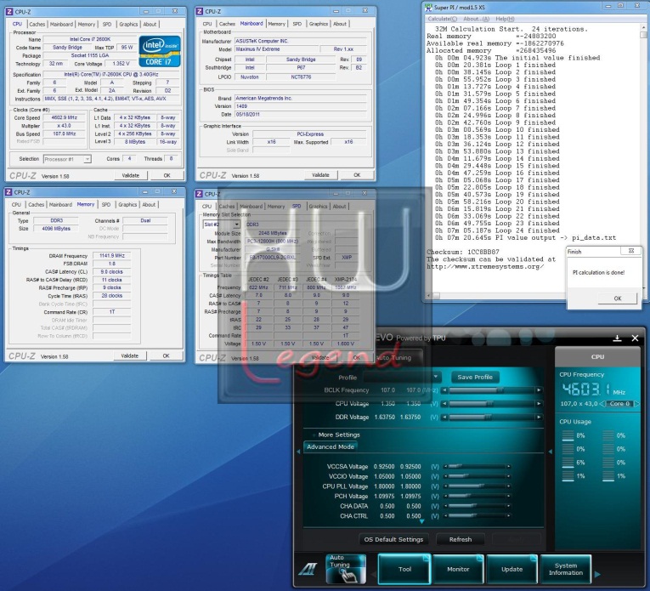Select next core with right arrow beside Core 0

tap(637, 404)
